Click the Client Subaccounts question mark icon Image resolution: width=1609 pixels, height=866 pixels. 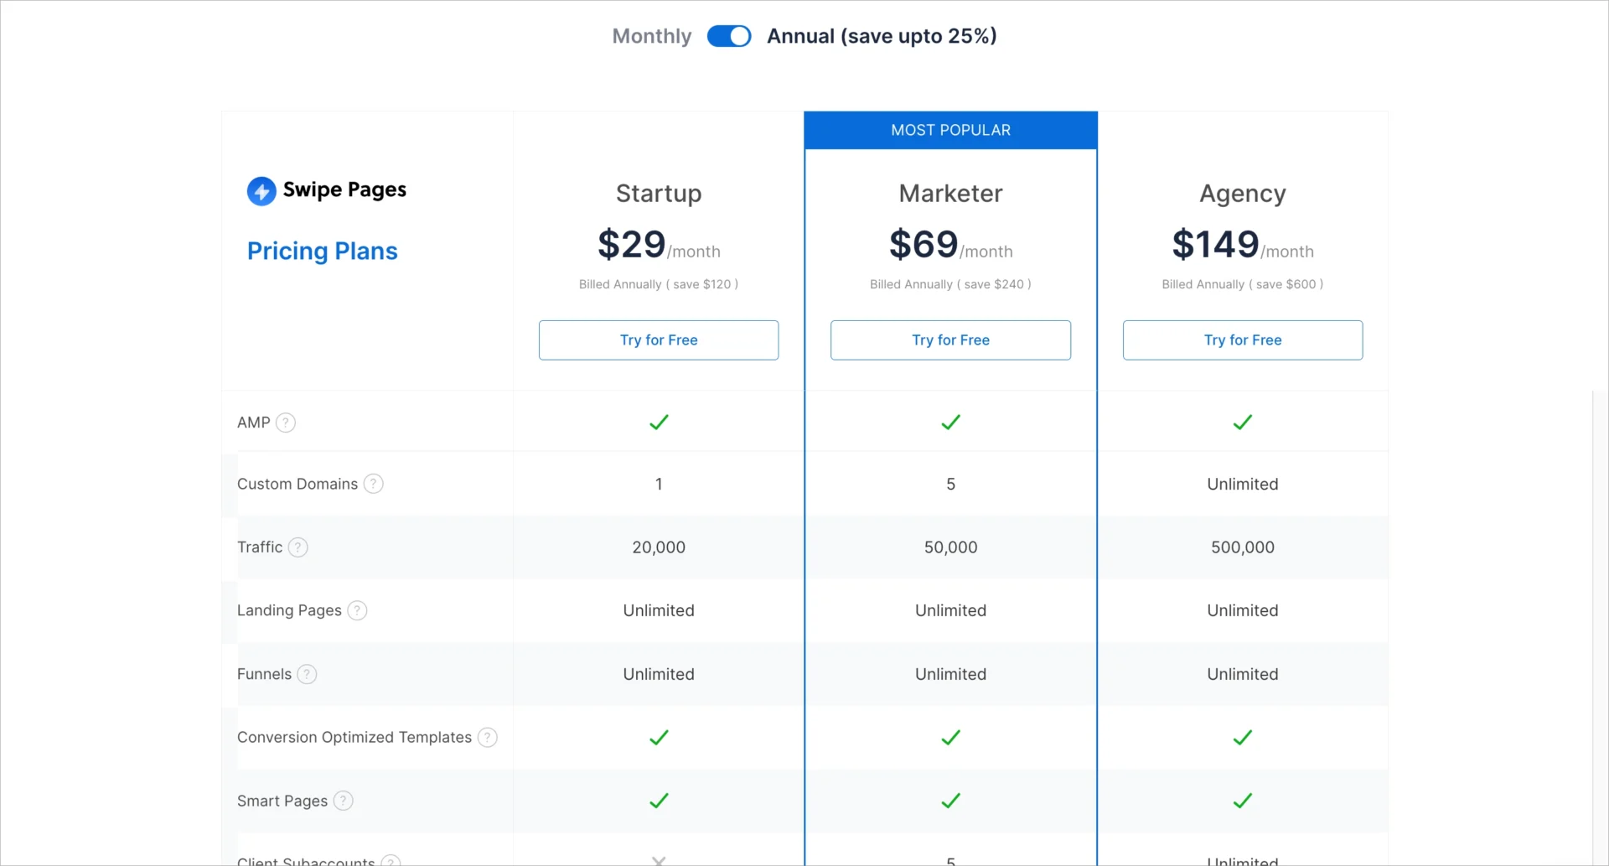(x=391, y=860)
